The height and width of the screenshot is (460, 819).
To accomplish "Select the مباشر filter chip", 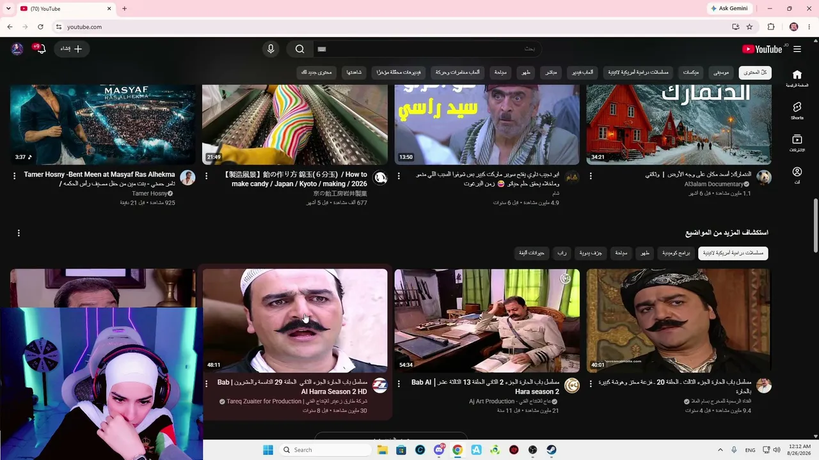I will pyautogui.click(x=551, y=72).
